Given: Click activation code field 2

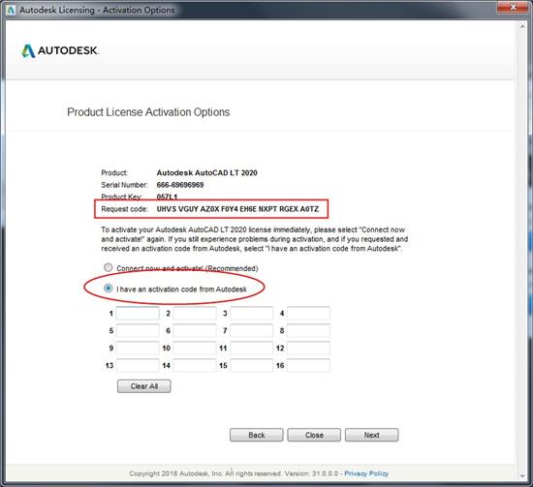Looking at the screenshot, I should pos(195,313).
